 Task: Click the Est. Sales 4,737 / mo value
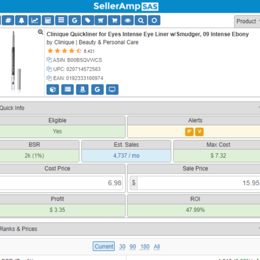pyautogui.click(x=126, y=156)
